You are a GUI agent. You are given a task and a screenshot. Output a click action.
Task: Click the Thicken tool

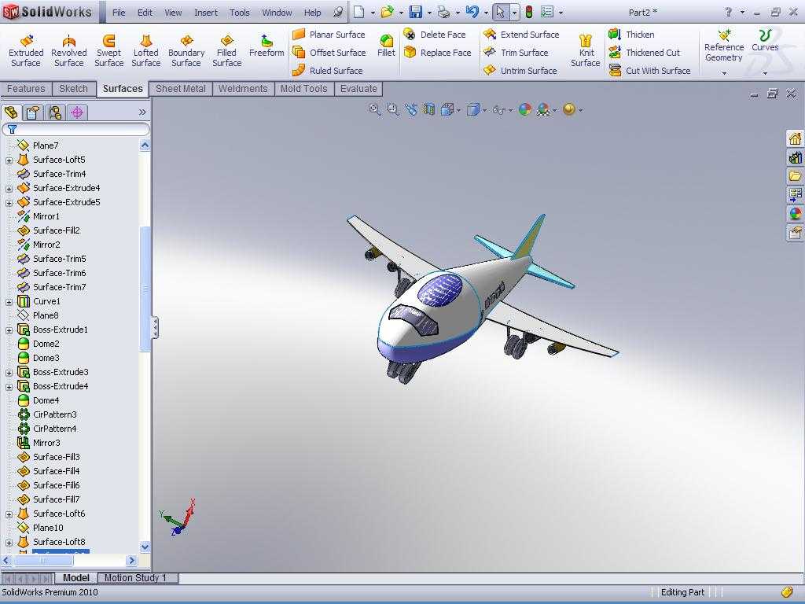coord(631,35)
